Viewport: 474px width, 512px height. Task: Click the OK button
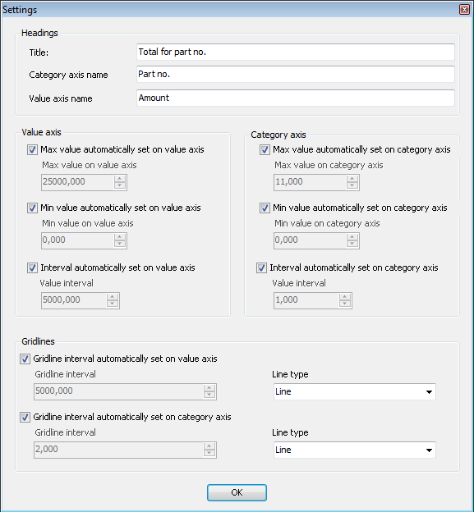tap(237, 492)
